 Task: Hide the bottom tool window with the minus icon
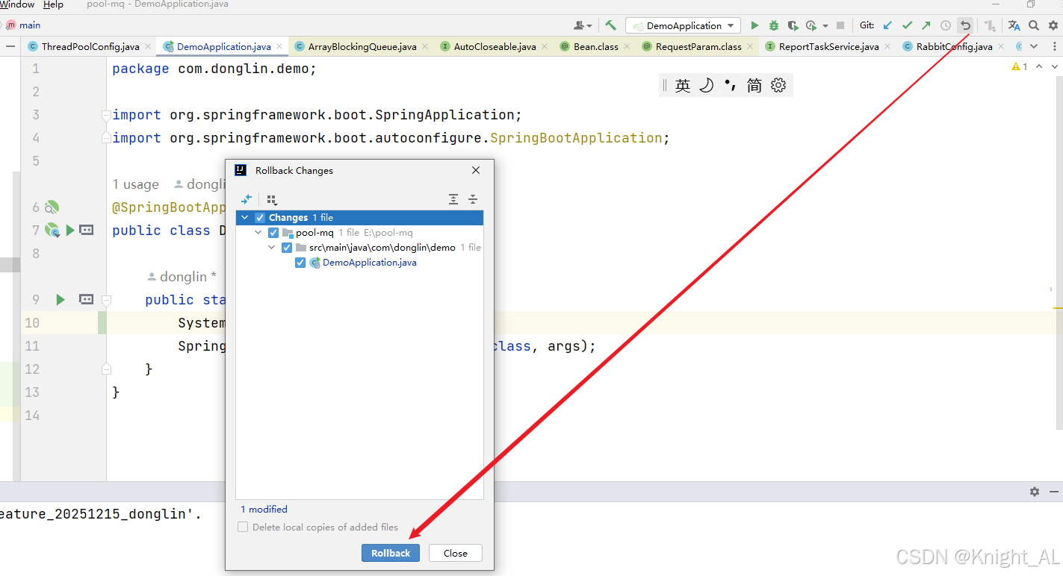1054,492
